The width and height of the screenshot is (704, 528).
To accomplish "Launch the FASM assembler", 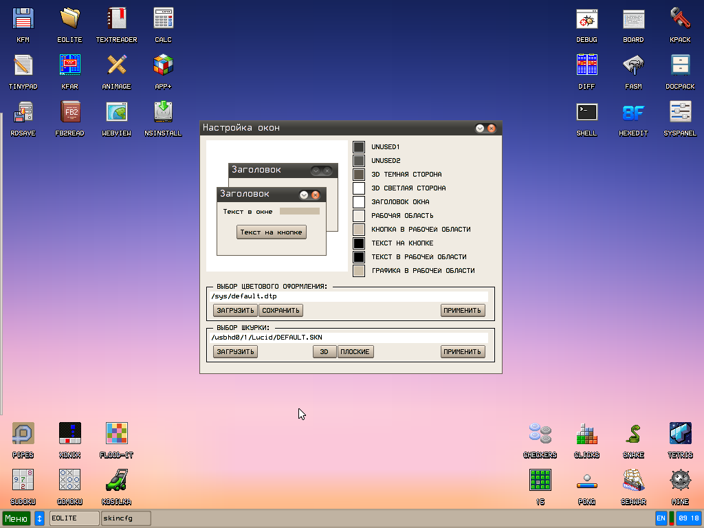I will 633,64.
